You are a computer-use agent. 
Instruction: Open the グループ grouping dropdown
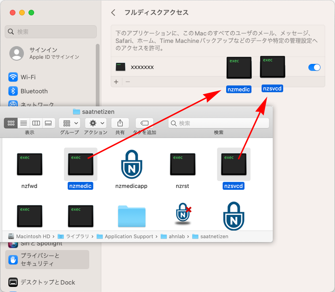[x=70, y=123]
